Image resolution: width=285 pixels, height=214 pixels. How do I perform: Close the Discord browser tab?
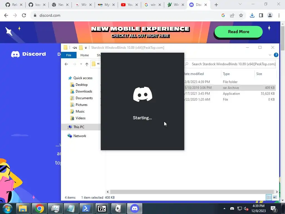tap(206, 5)
